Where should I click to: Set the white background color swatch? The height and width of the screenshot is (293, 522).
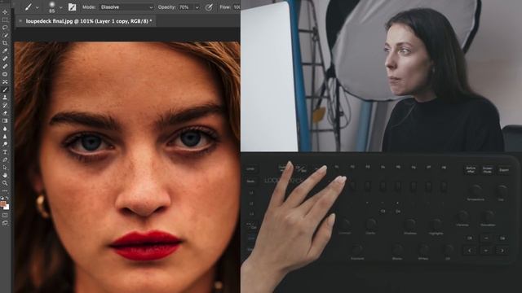click(x=7, y=207)
